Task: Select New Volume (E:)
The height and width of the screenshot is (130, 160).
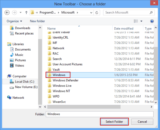Action: click(24, 87)
